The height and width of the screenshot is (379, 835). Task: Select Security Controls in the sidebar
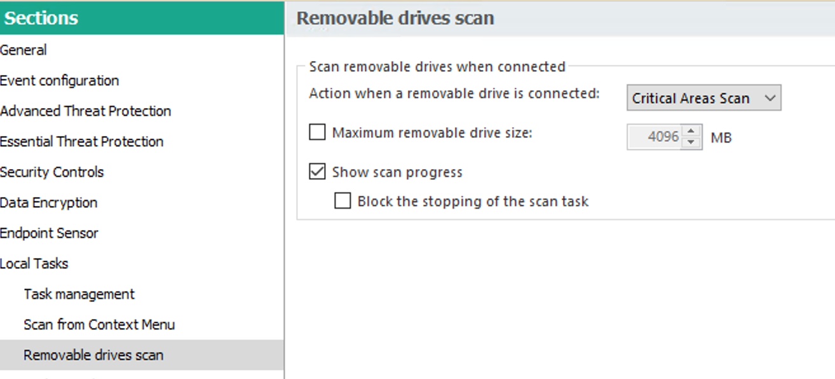[x=51, y=172]
